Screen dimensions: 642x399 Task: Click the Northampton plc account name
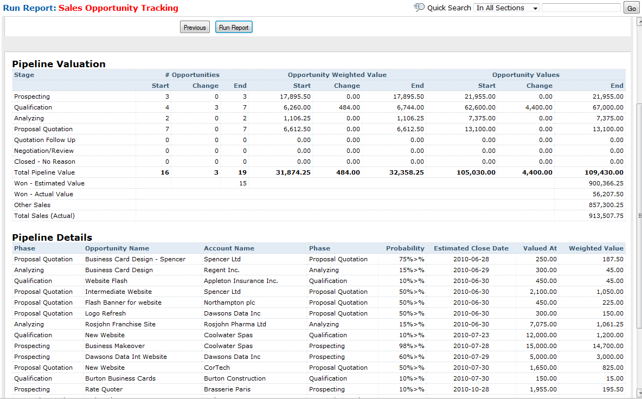click(x=229, y=303)
